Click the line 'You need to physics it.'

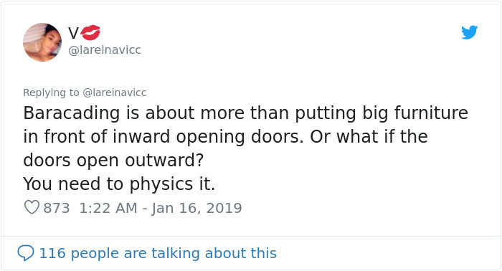[x=119, y=184]
